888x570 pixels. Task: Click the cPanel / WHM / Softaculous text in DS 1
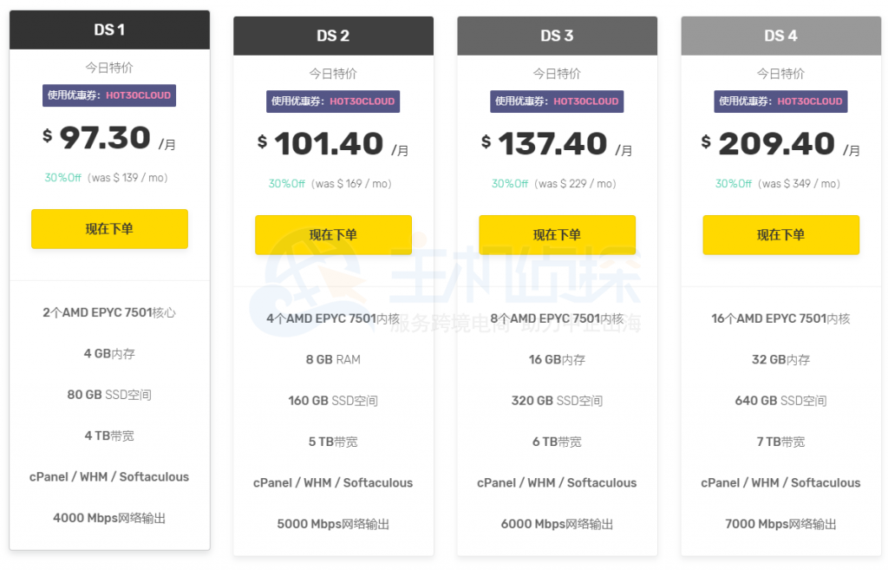pyautogui.click(x=109, y=476)
